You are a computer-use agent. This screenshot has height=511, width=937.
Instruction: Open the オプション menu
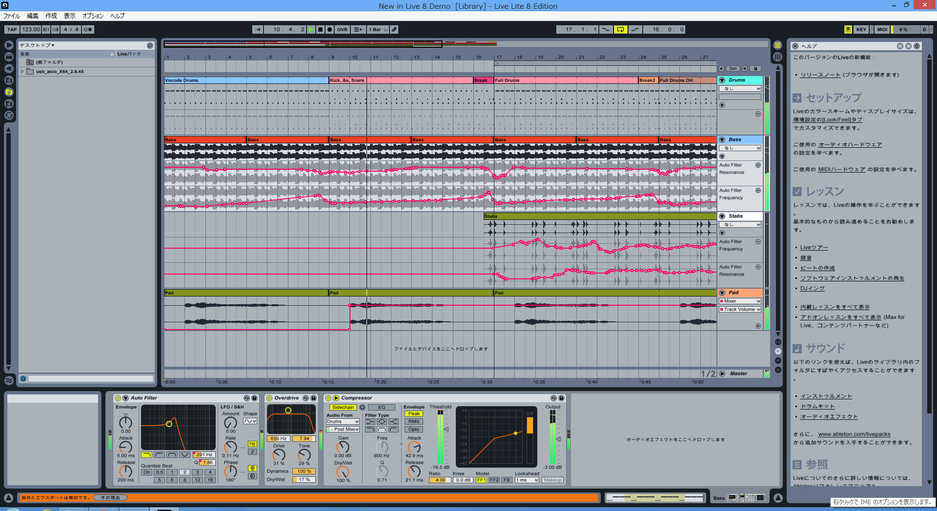(93, 16)
